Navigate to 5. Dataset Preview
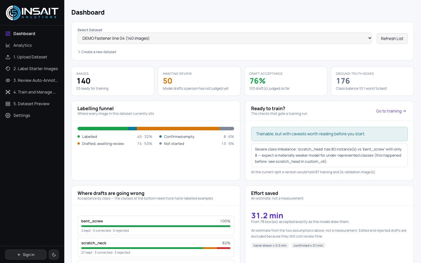421x263 pixels. 32,104
